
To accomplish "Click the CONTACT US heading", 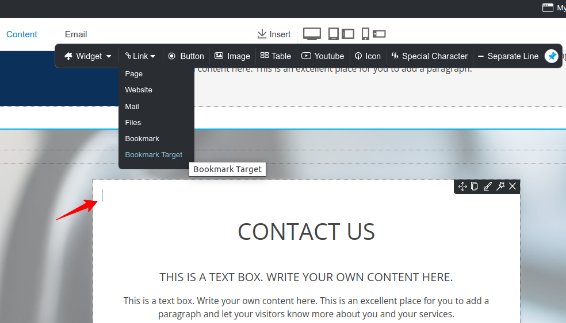I will [306, 232].
